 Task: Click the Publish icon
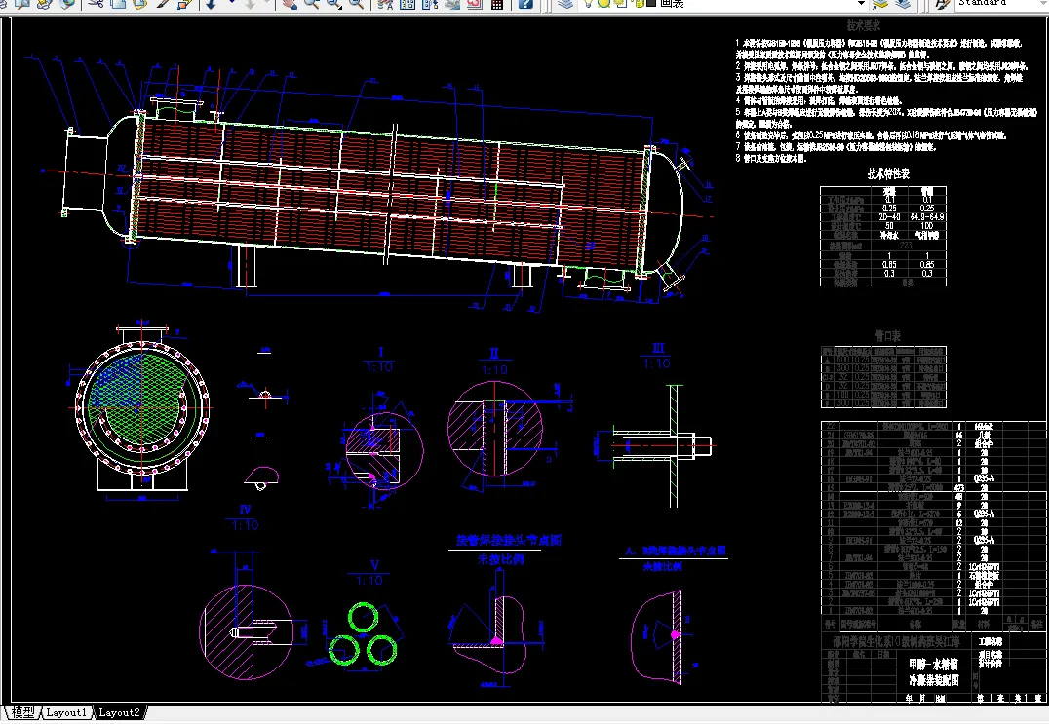coord(45,3)
